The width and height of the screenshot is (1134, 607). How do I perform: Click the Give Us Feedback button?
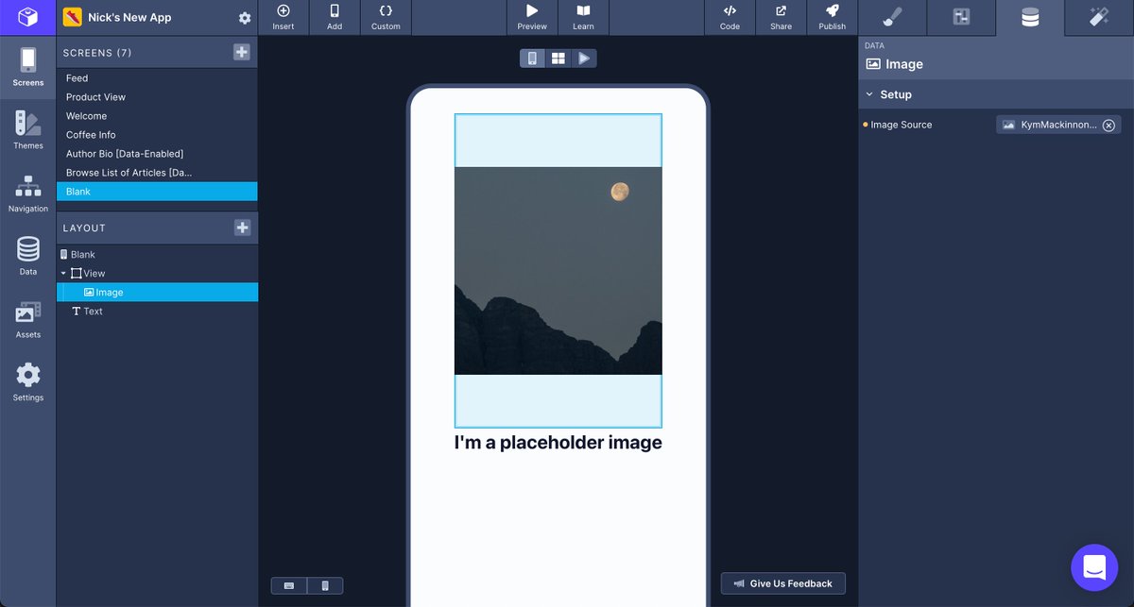pos(782,582)
